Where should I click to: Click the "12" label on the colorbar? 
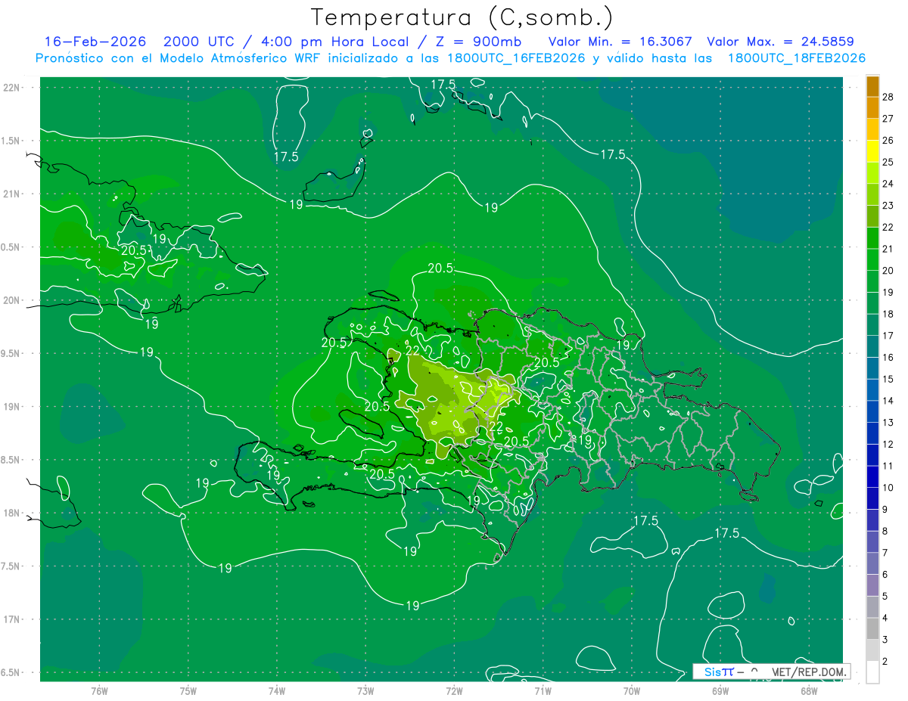pyautogui.click(x=888, y=444)
